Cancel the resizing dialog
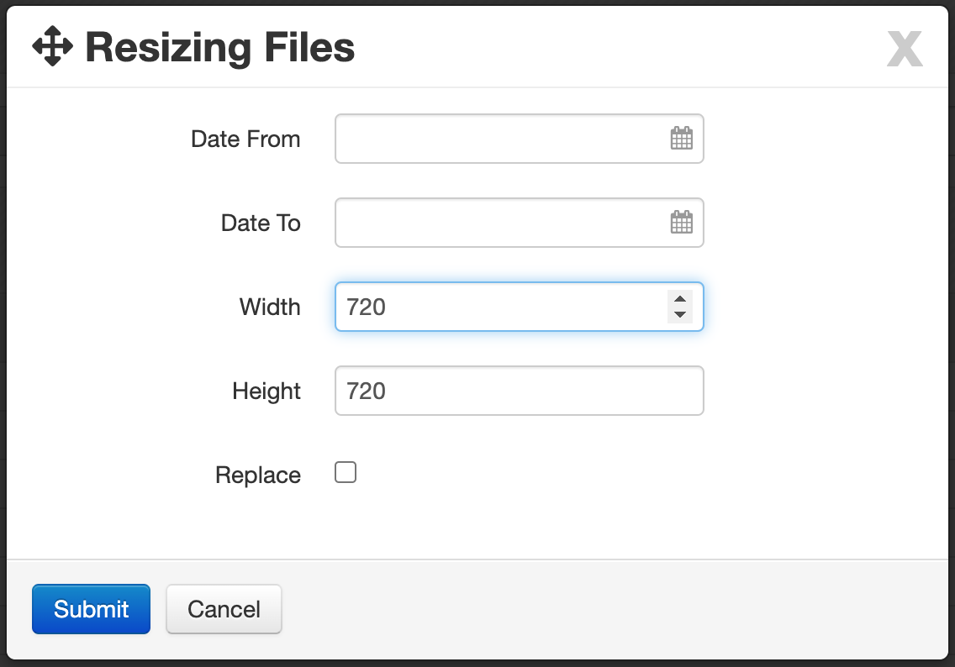This screenshot has width=955, height=667. click(224, 609)
